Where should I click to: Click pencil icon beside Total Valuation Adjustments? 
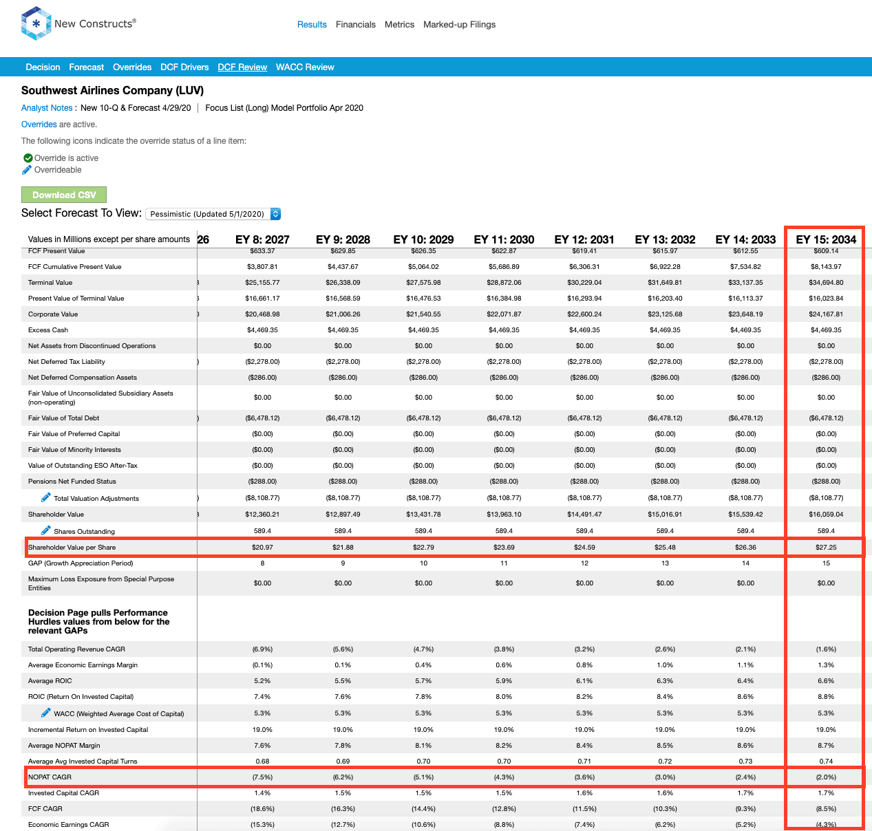click(x=45, y=497)
